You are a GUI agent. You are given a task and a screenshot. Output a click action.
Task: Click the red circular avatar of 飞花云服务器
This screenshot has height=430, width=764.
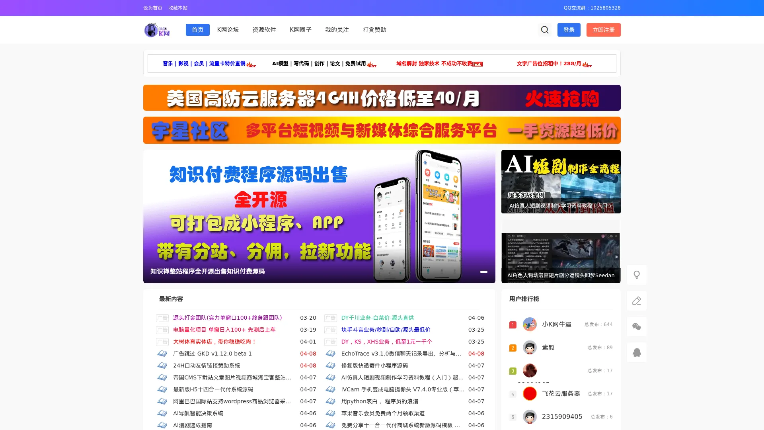[x=529, y=393]
